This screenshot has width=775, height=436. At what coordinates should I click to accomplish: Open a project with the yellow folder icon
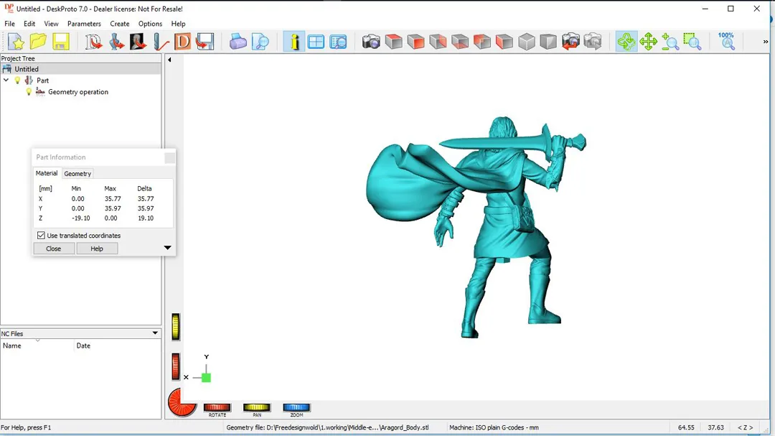click(x=38, y=42)
